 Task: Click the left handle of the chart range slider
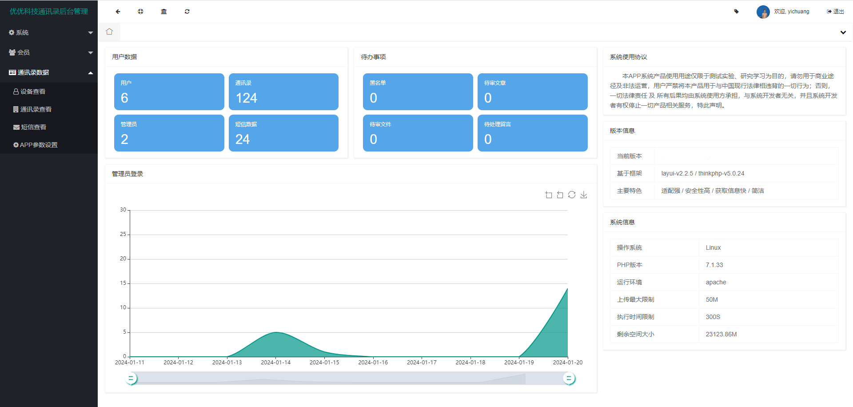(x=131, y=379)
